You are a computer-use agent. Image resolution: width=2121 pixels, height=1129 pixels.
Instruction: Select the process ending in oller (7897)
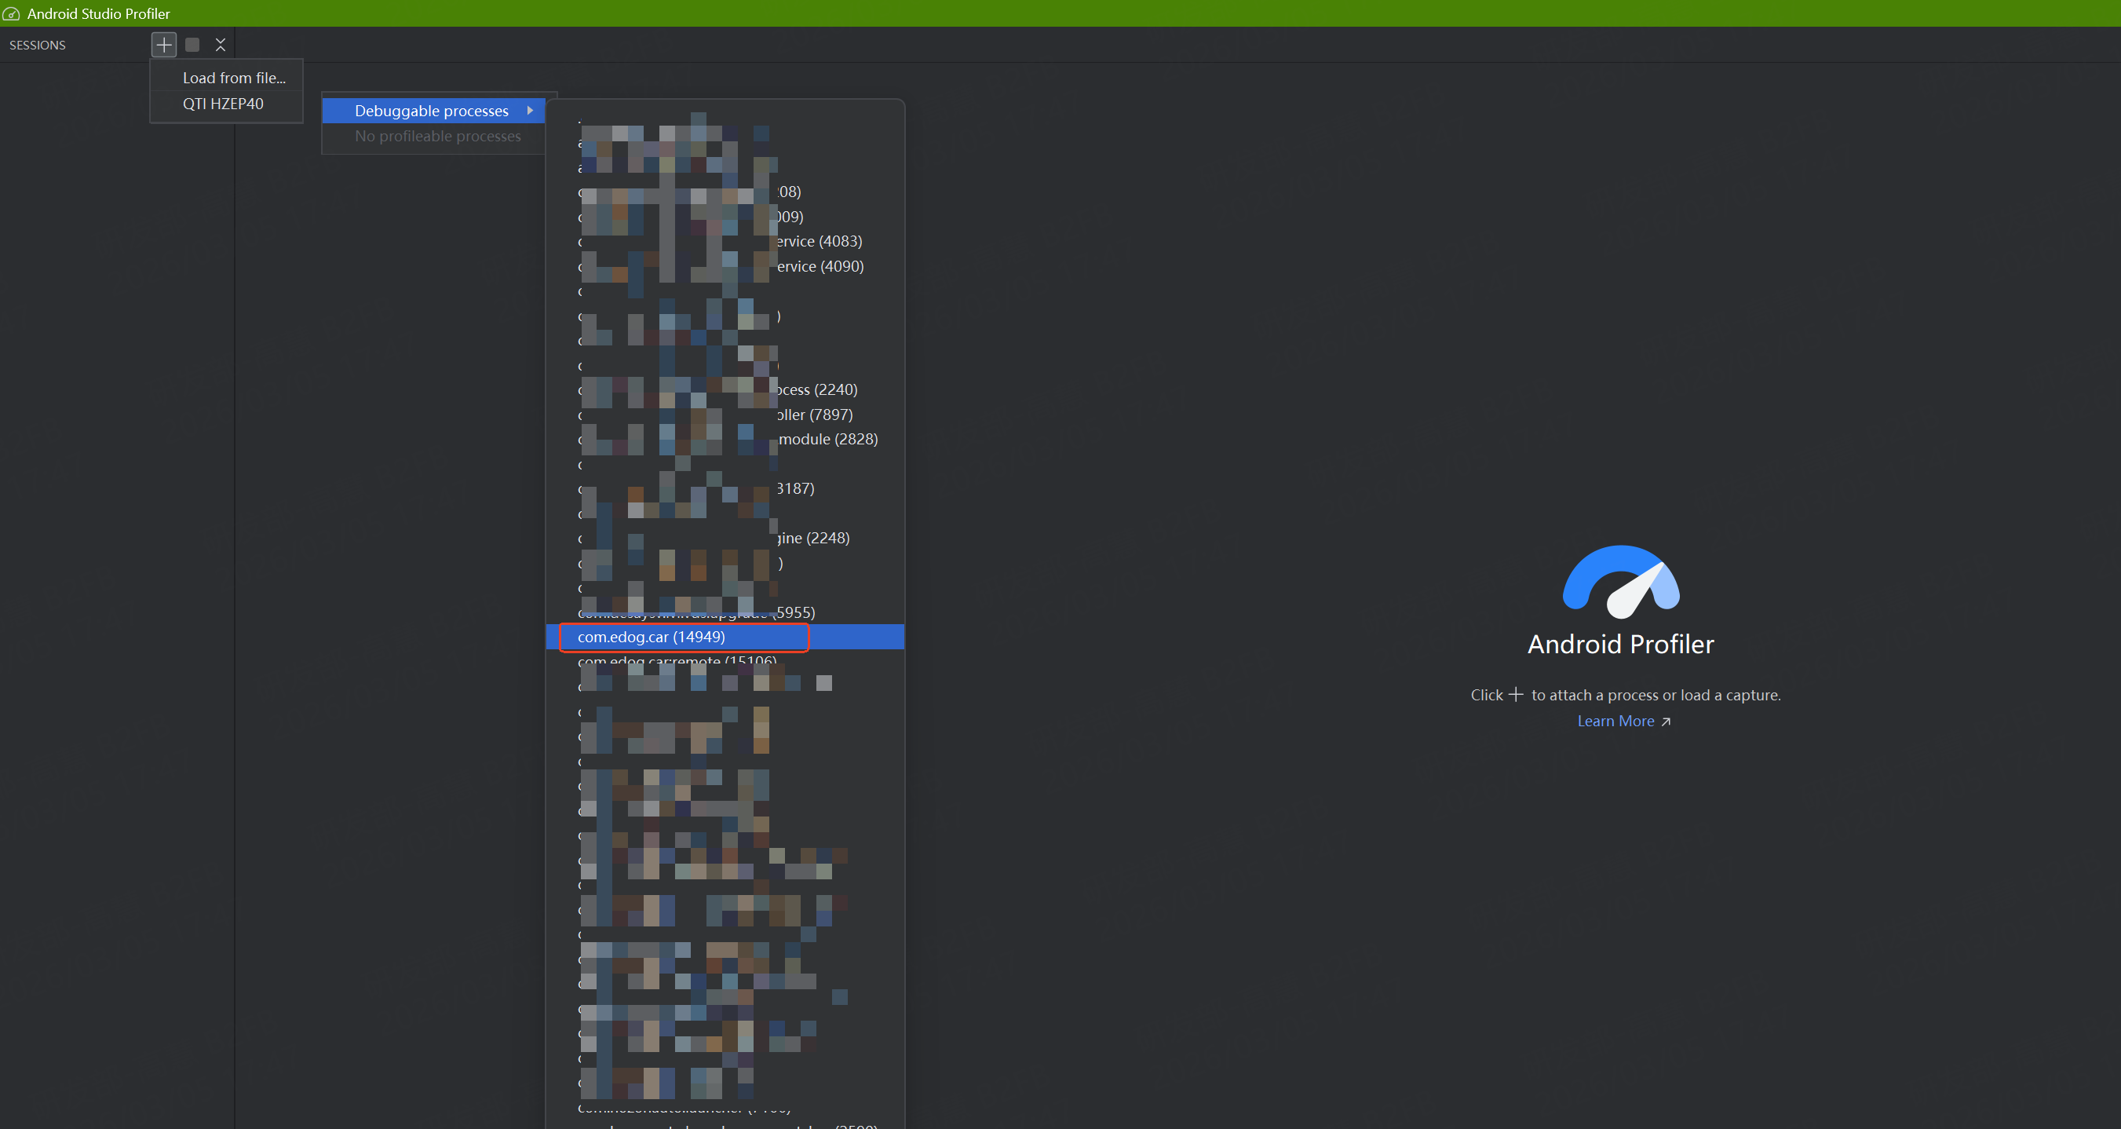(x=725, y=415)
